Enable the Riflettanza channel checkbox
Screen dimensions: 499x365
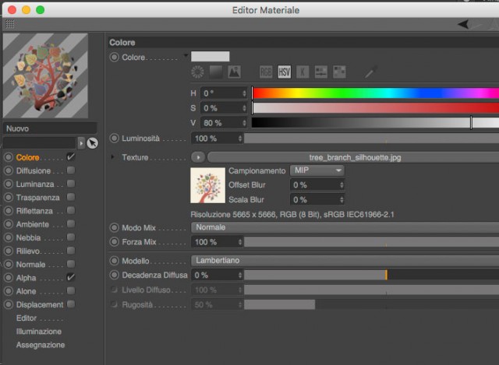coord(71,211)
